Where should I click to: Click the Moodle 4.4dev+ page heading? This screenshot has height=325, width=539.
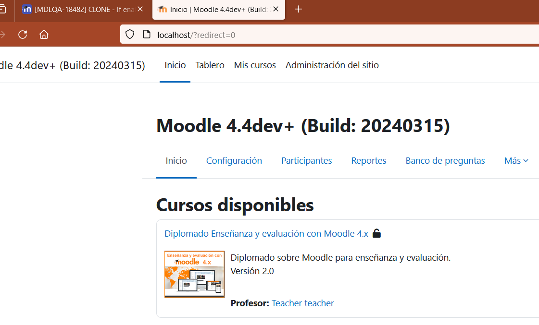pyautogui.click(x=303, y=126)
